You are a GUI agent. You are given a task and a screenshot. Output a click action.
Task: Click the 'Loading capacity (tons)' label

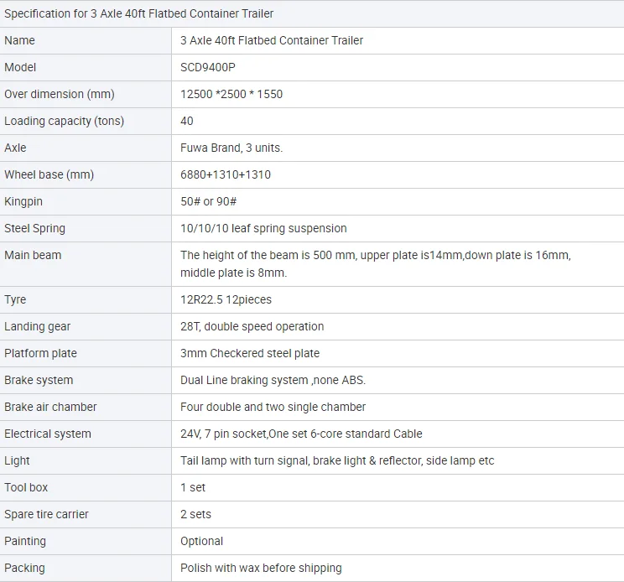[x=64, y=121]
